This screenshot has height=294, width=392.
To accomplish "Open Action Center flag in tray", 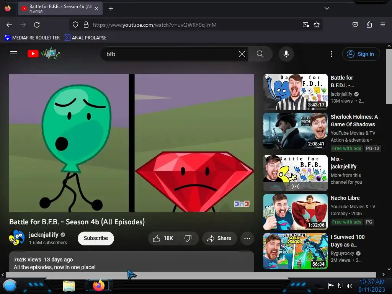I will click(331, 286).
